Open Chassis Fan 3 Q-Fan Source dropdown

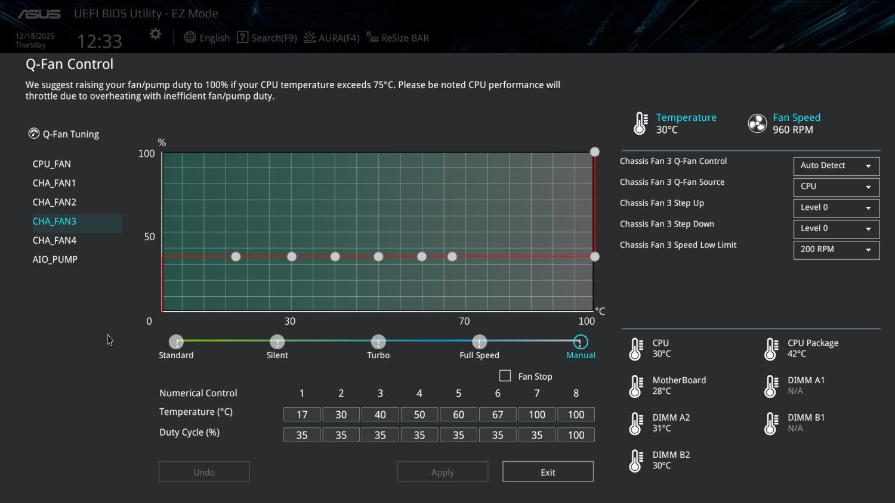(836, 187)
